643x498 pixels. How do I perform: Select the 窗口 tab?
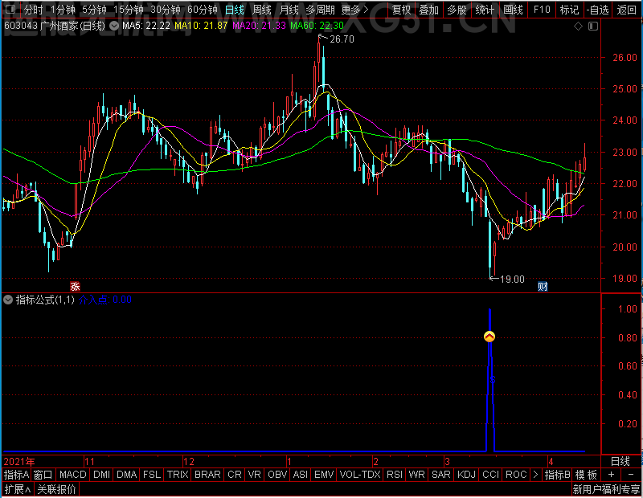click(43, 475)
